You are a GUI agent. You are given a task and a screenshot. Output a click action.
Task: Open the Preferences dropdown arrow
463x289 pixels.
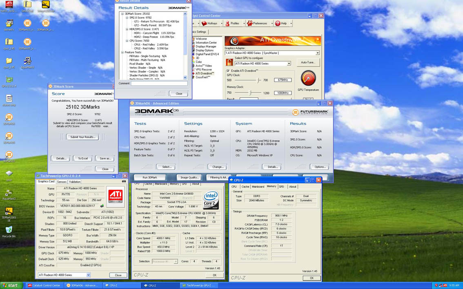click(272, 23)
